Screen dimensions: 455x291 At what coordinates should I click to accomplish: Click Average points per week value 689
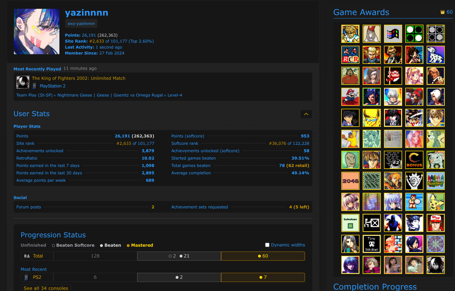click(x=150, y=180)
